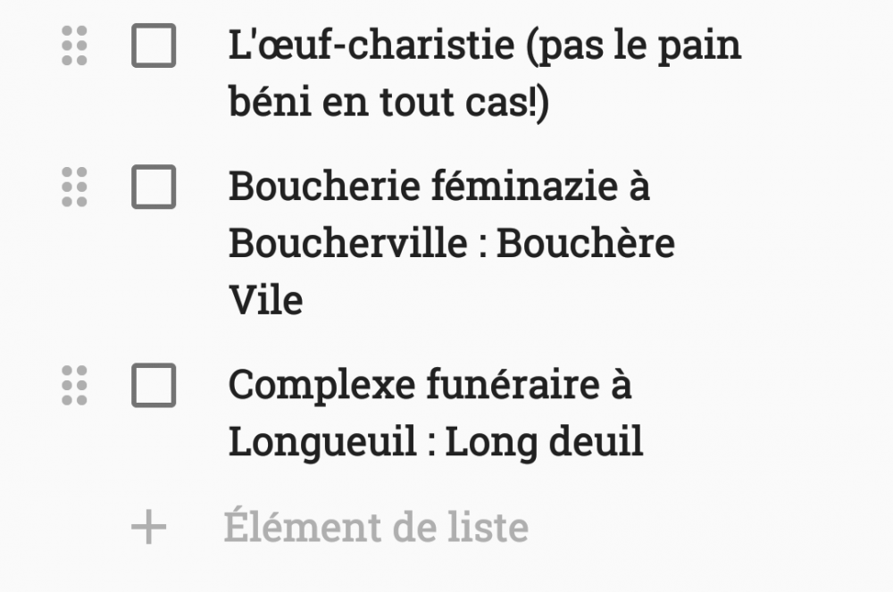Click the Complexe funéraire à Longueuil text
This screenshot has width=893, height=592.
(429, 387)
